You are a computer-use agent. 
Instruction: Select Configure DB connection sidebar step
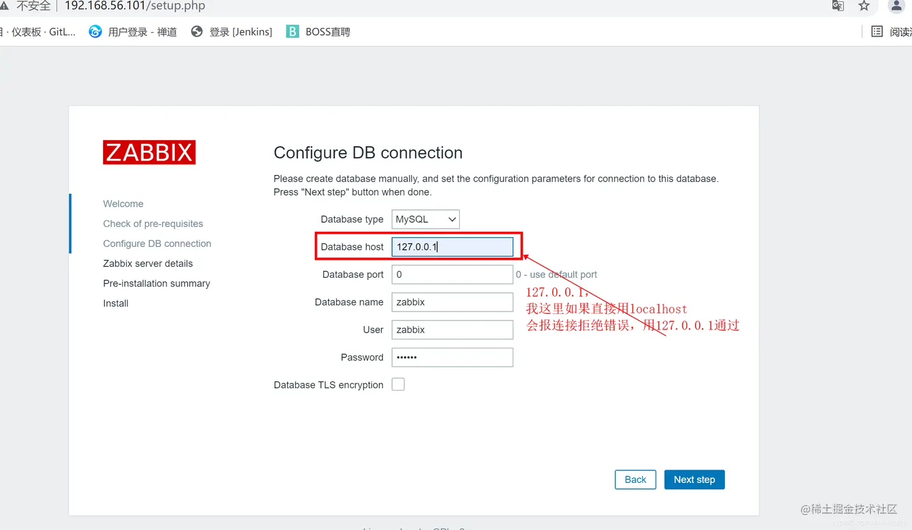pos(157,244)
